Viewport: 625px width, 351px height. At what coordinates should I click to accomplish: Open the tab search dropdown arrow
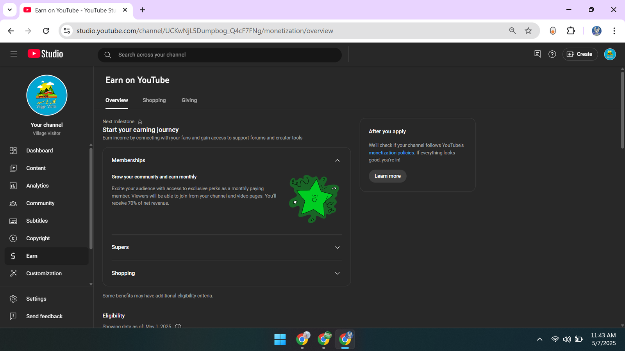(10, 10)
